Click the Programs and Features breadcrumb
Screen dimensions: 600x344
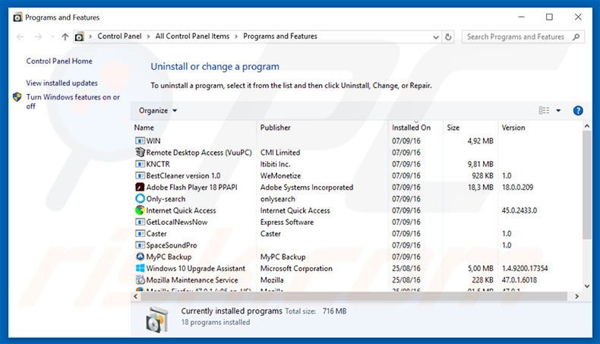tap(280, 36)
